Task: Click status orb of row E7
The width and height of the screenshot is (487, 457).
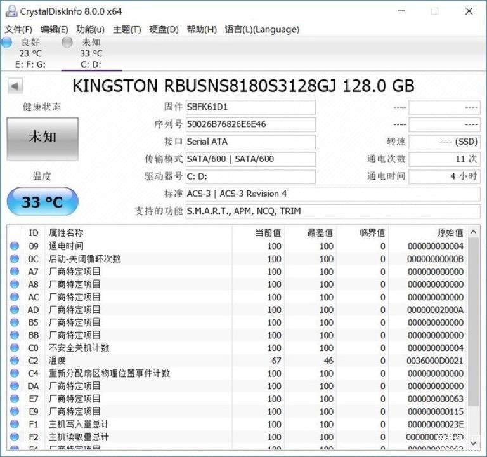Action: [15, 399]
